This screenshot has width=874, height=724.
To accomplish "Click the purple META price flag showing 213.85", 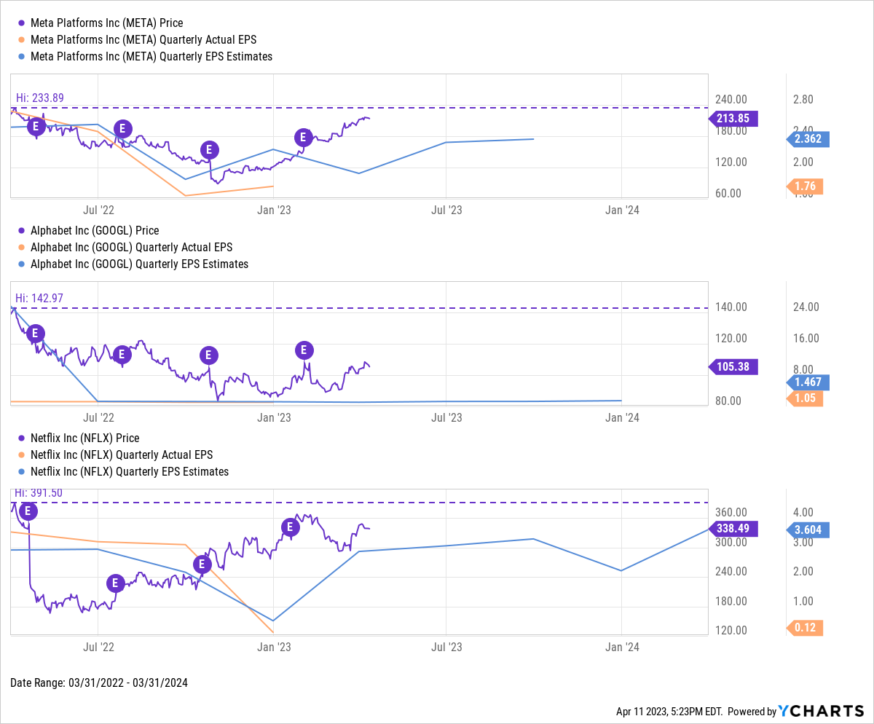I will pyautogui.click(x=733, y=119).
